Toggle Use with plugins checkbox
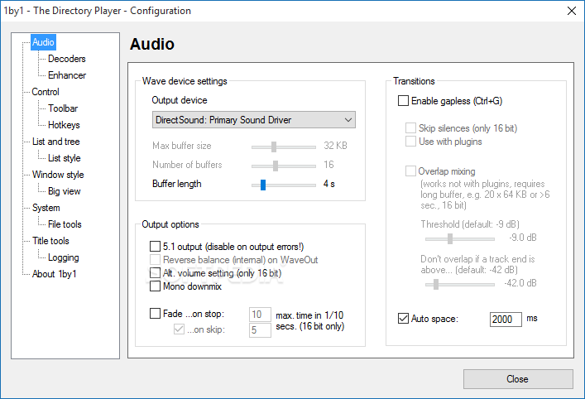The width and height of the screenshot is (585, 399). click(410, 142)
